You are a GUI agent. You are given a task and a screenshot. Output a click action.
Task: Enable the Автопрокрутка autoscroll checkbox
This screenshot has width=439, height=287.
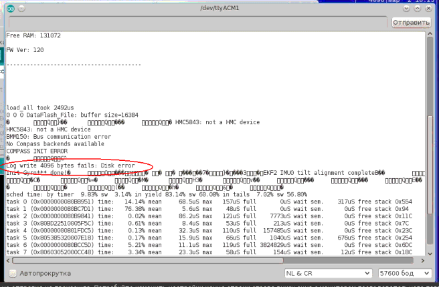[x=12, y=274]
